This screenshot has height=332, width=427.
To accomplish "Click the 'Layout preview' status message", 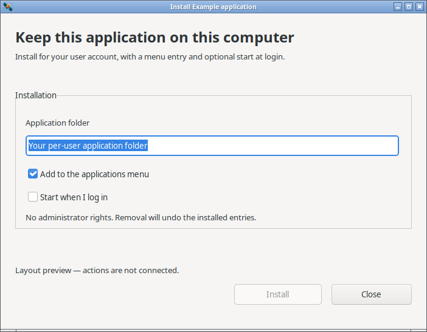I will tap(97, 271).
